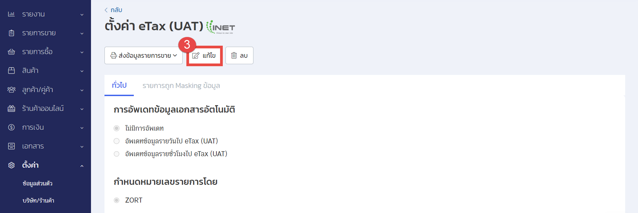Go back using the กลับ link
This screenshot has height=213, width=638.
click(113, 10)
